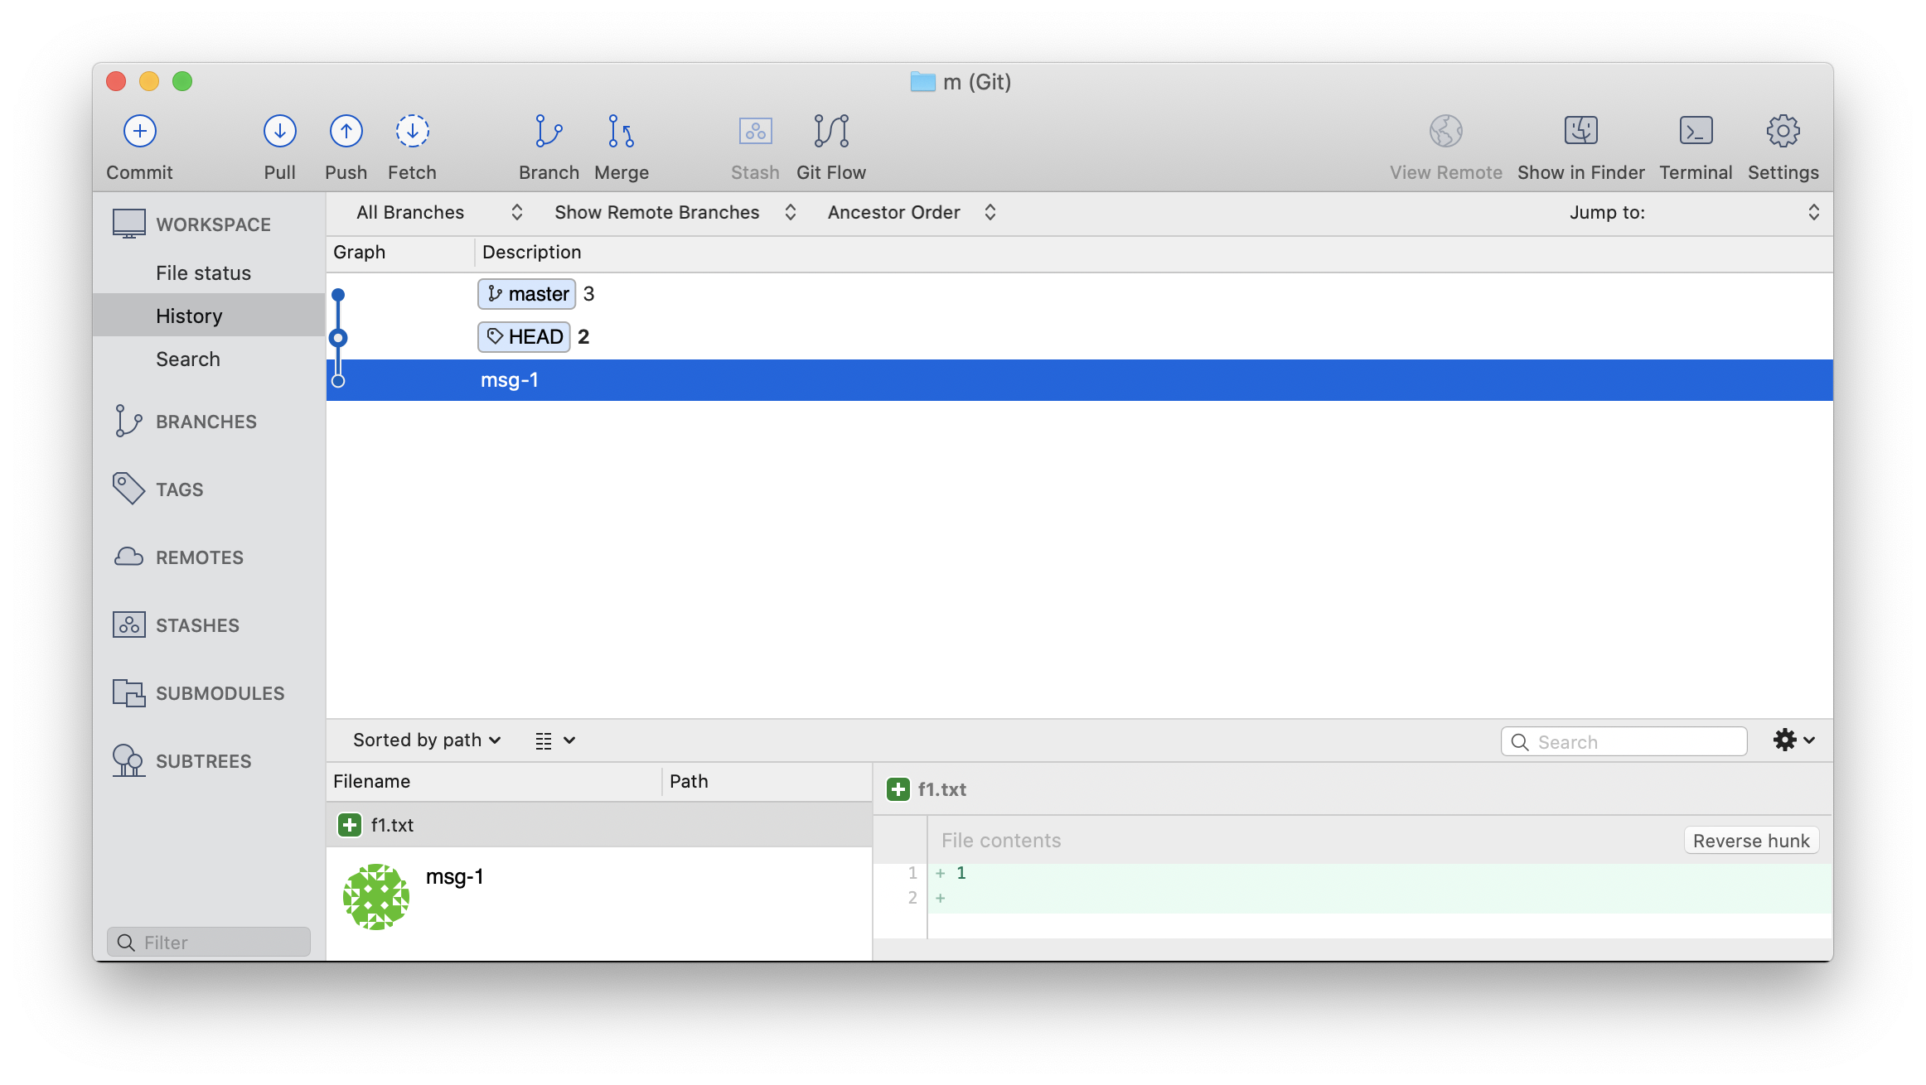1926x1085 pixels.
Task: Pull changes using the Pull icon
Action: point(279,132)
